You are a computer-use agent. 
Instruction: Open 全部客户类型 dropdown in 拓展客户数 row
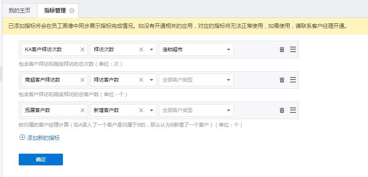click(x=228, y=110)
